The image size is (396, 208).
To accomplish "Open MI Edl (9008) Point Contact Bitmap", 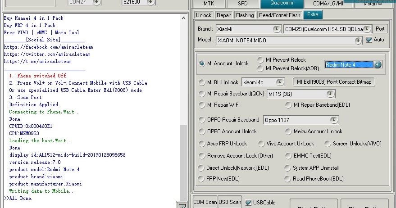I will 334,82.
